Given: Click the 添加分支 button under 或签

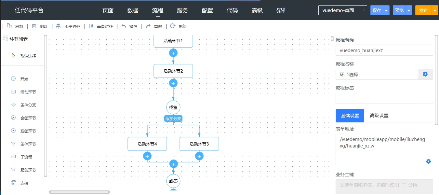Looking at the screenshot, I should coord(173,118).
